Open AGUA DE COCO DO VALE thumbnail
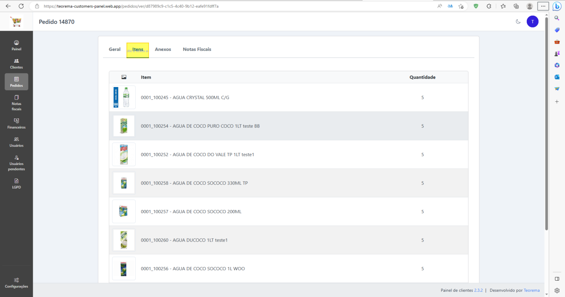The height and width of the screenshot is (297, 565). click(124, 154)
